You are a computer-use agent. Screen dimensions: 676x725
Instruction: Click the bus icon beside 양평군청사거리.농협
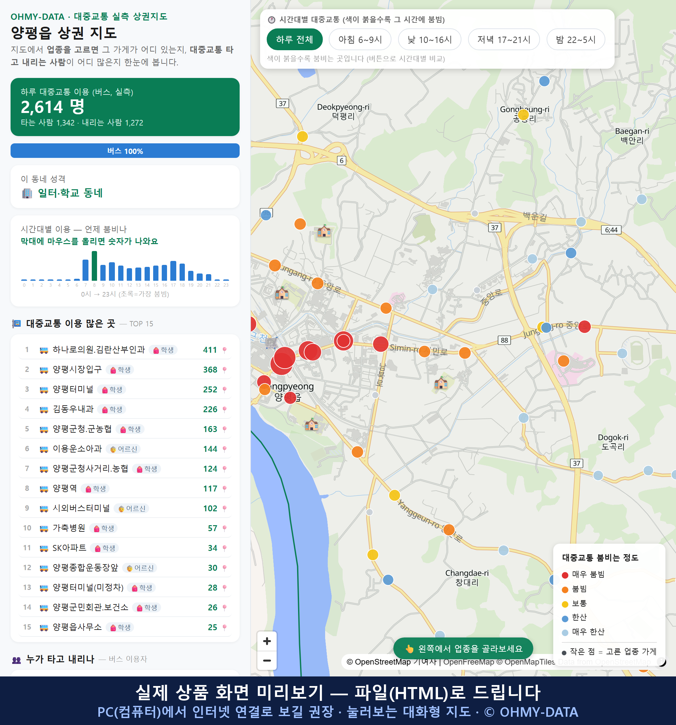click(x=44, y=469)
